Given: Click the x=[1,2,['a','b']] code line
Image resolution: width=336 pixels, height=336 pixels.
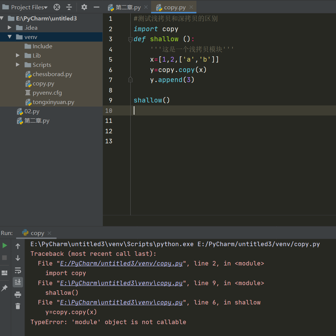Looking at the screenshot, I should [x=184, y=59].
